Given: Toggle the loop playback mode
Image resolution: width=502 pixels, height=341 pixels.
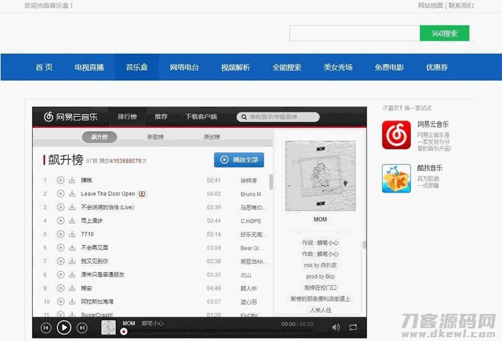Looking at the screenshot, I should [x=353, y=327].
